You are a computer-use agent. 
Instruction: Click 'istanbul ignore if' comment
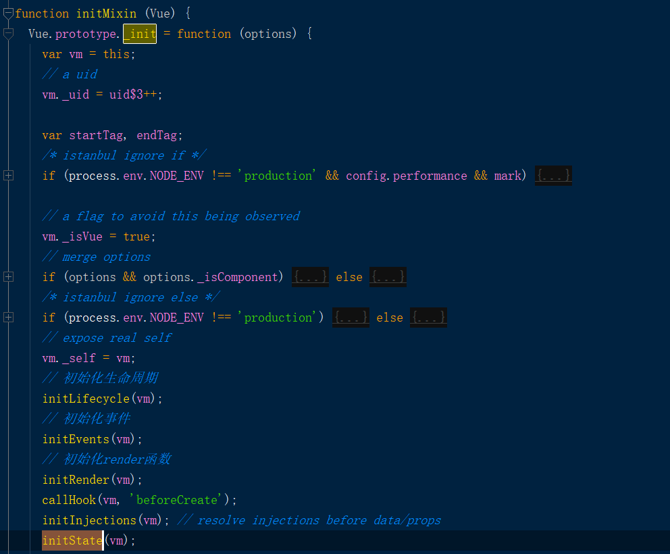tap(124, 155)
